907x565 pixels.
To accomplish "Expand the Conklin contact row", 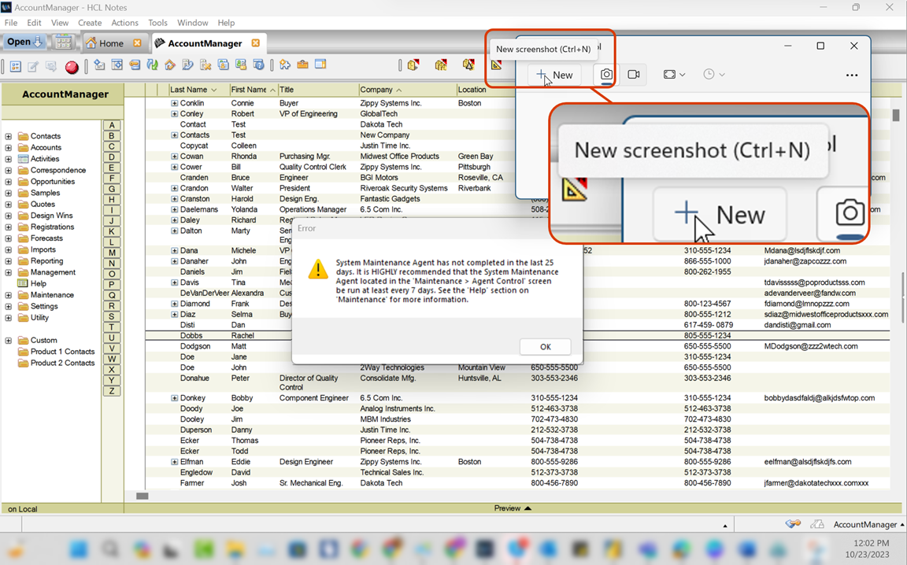I will [174, 103].
